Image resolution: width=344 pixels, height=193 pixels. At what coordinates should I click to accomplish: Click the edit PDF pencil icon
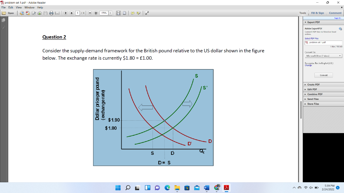coord(34,13)
